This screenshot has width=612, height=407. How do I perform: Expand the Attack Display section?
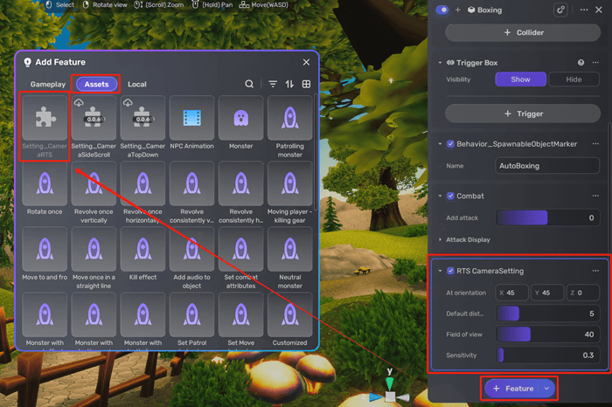tap(440, 239)
